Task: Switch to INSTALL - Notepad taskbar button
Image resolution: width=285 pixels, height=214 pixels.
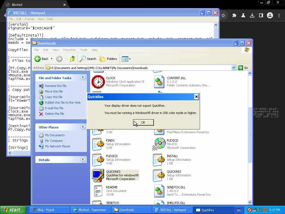Action: tap(172, 210)
